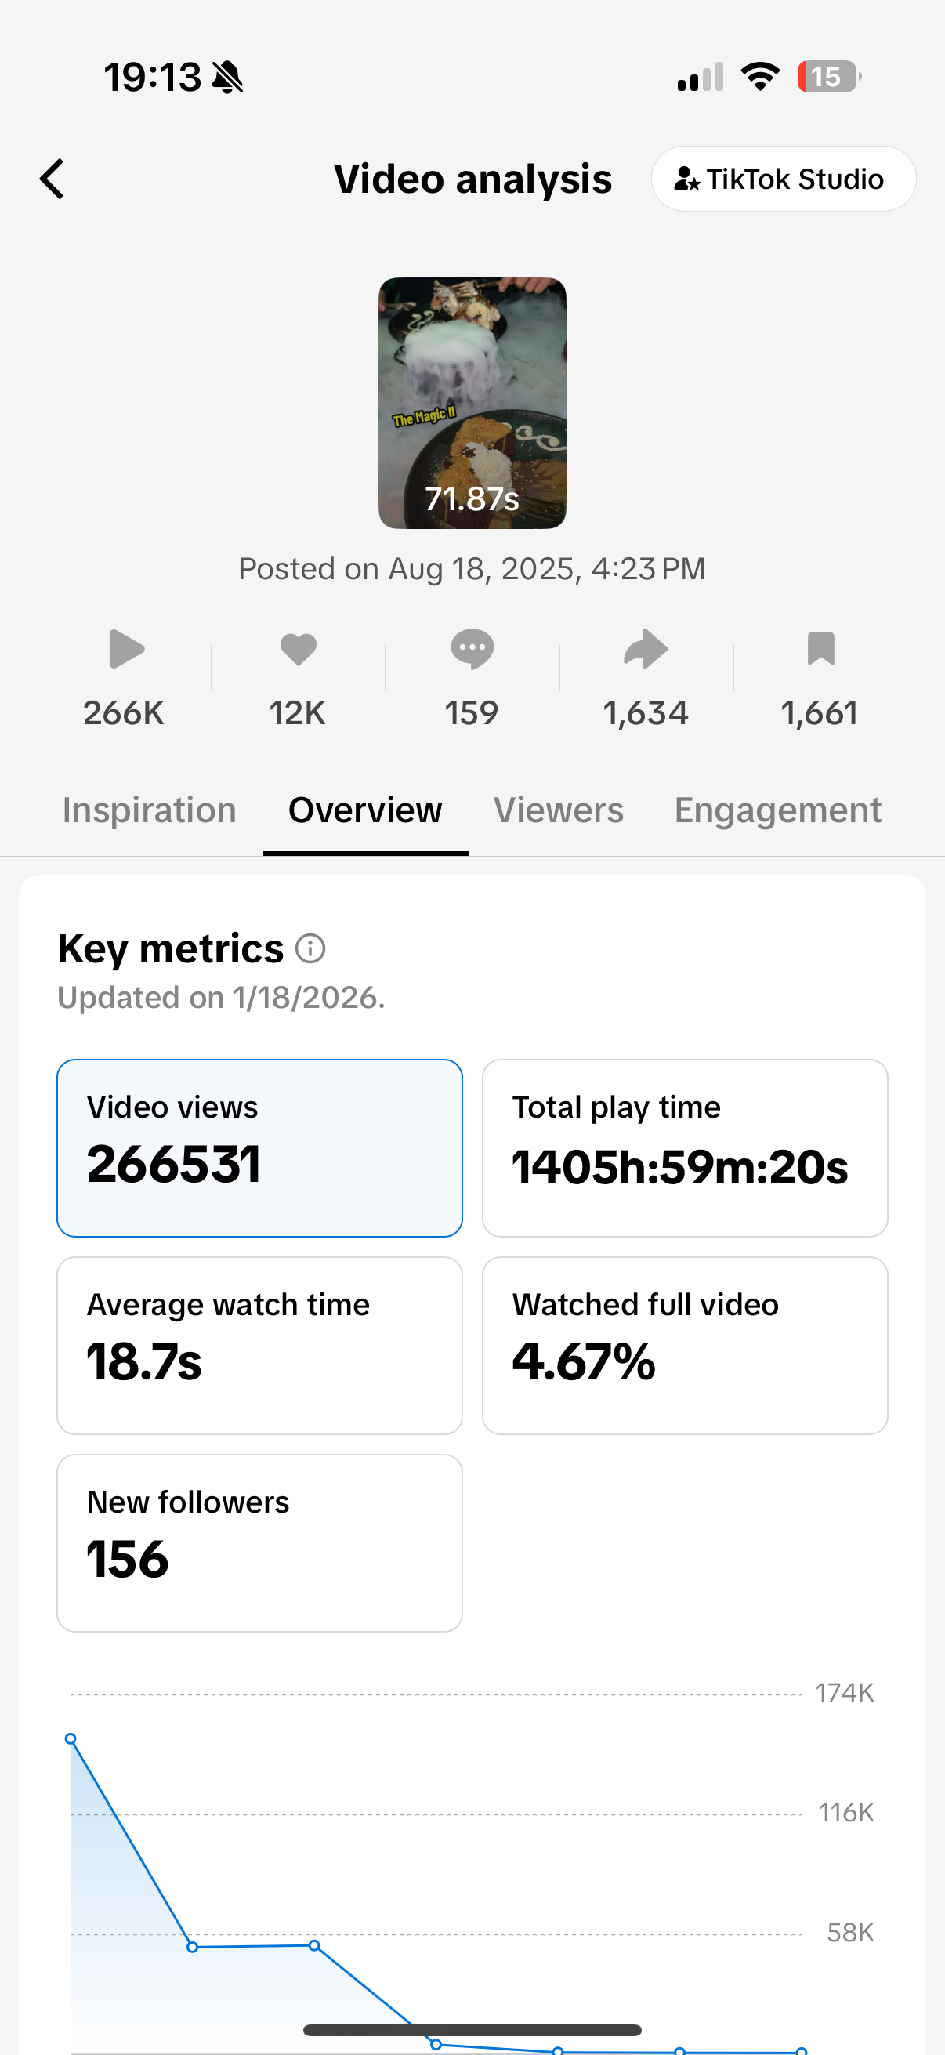Select the New followers card
This screenshot has width=945, height=2055.
(260, 1543)
